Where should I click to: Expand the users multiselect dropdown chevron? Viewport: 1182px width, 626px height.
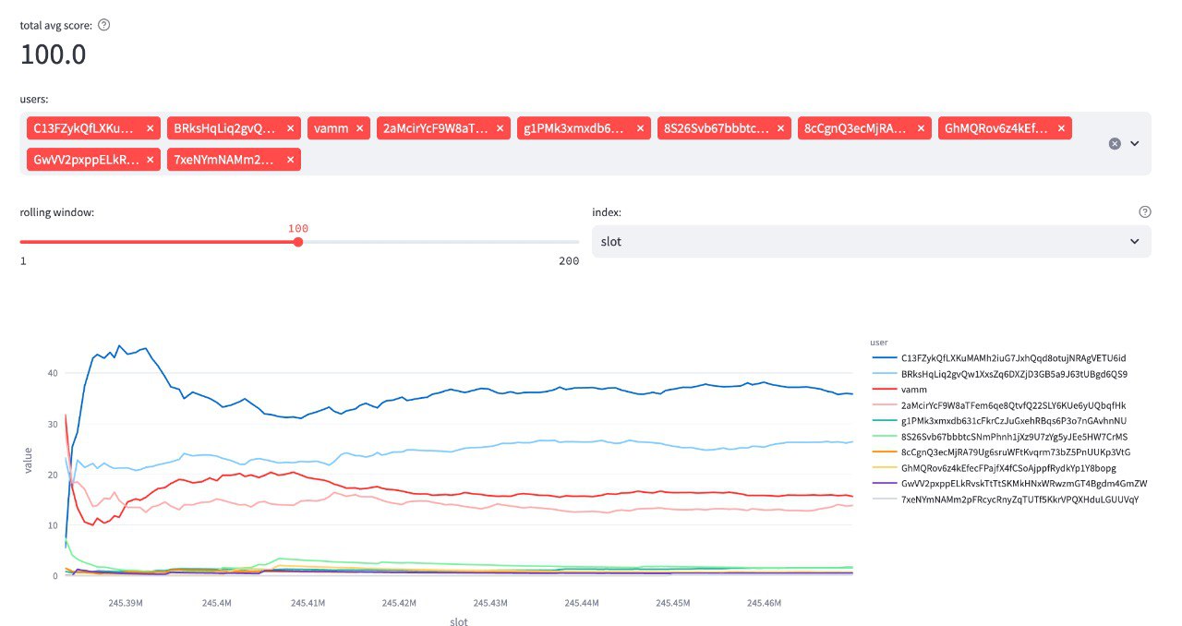(x=1135, y=144)
